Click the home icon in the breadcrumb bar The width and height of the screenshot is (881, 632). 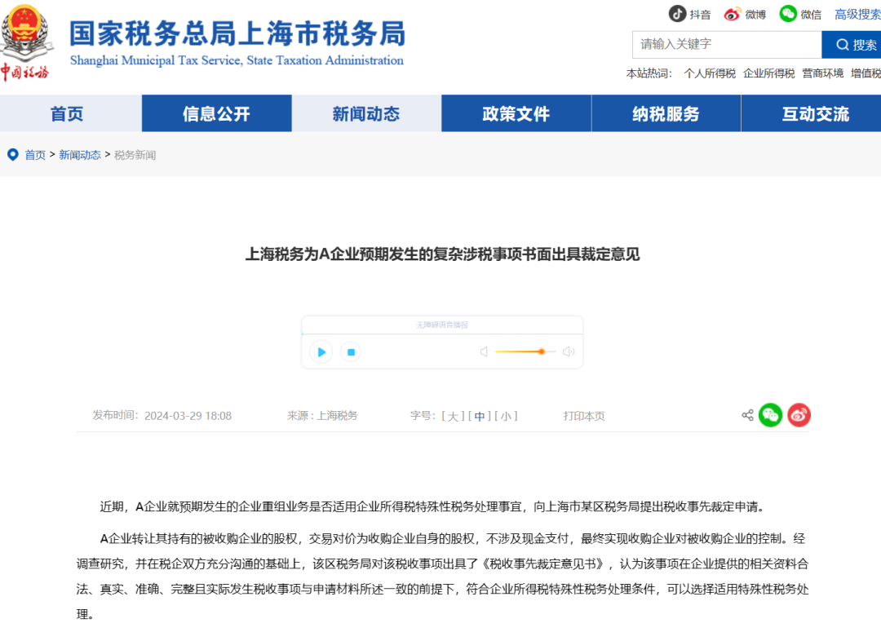click(12, 154)
